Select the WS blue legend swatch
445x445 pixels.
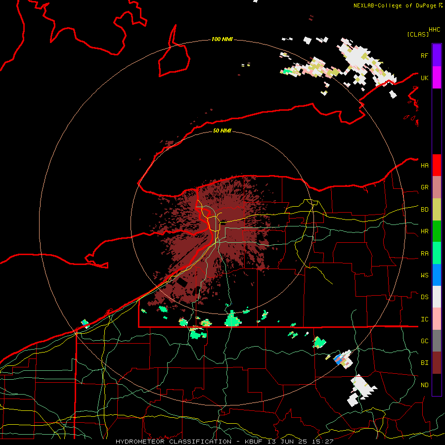pos(437,275)
